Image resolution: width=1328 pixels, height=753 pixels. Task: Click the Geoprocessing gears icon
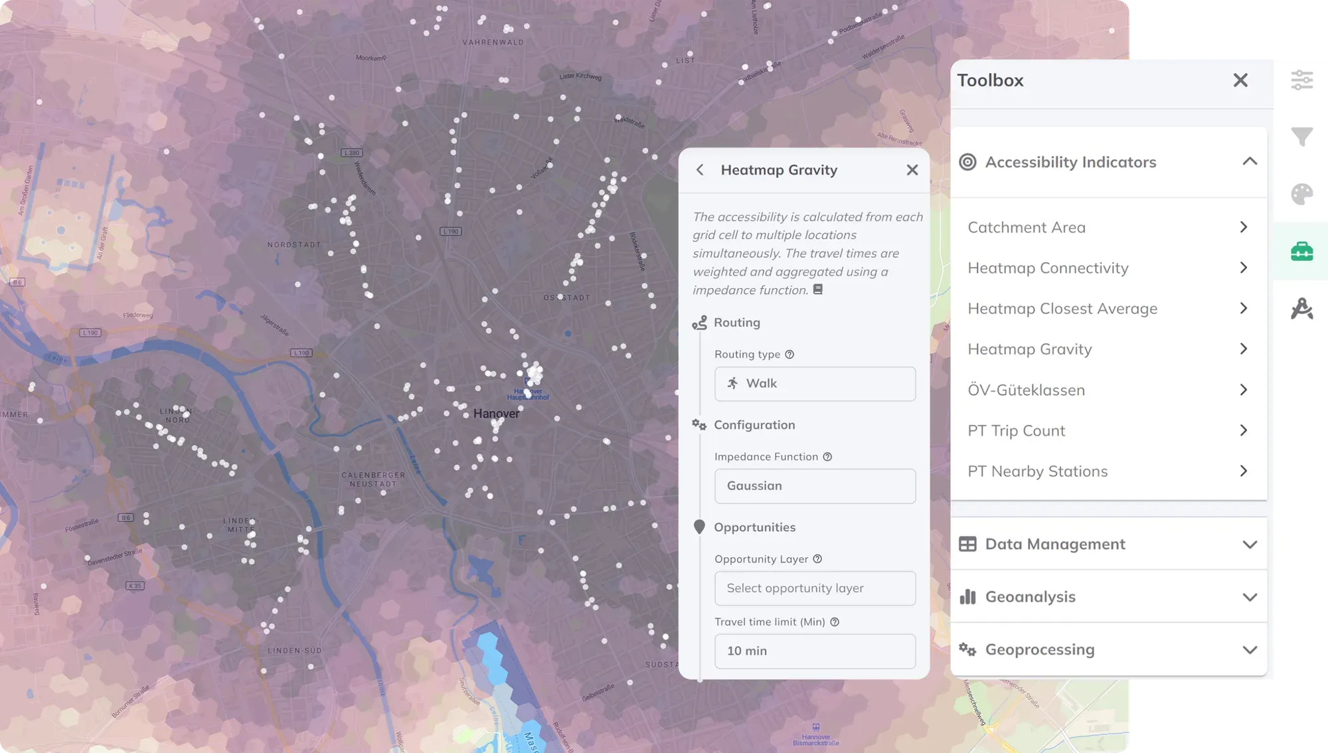(967, 649)
